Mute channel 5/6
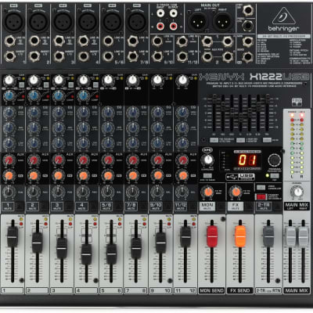The image size is (313, 313). 106,207
